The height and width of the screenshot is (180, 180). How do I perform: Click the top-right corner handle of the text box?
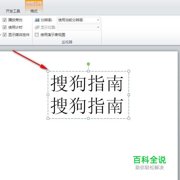click(x=129, y=71)
